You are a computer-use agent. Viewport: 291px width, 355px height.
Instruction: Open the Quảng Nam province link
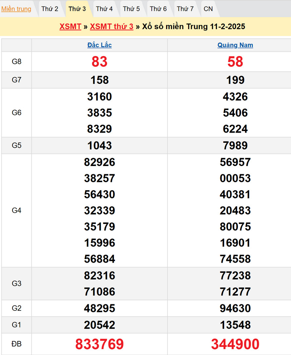point(235,45)
